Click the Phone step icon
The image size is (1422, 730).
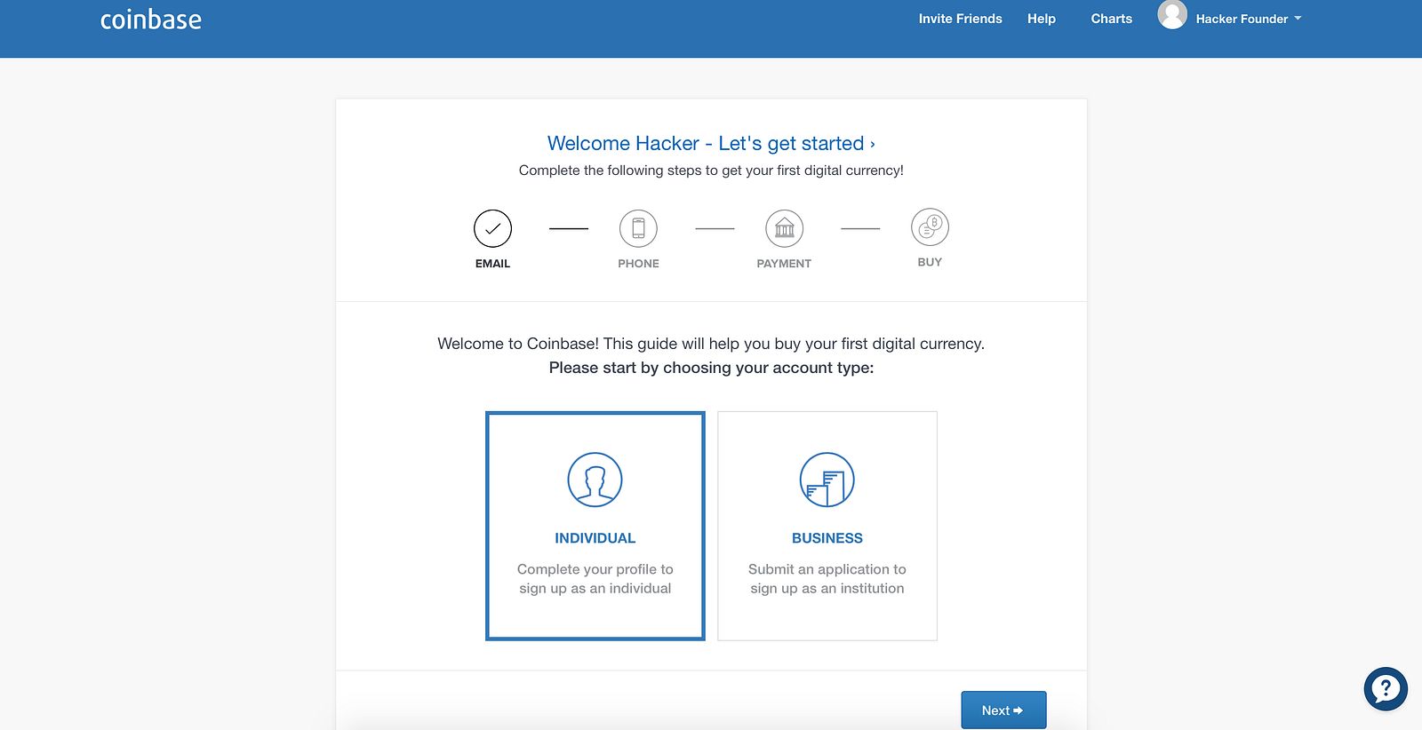pyautogui.click(x=638, y=228)
